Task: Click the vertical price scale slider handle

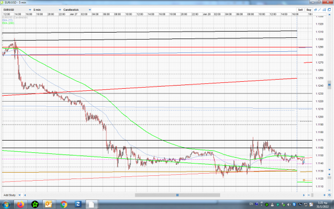Action: coord(329,84)
